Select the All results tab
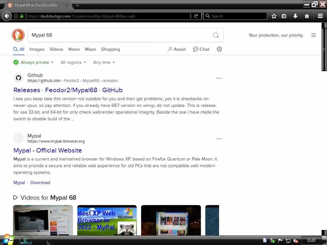This screenshot has height=245, width=327. tap(19, 49)
